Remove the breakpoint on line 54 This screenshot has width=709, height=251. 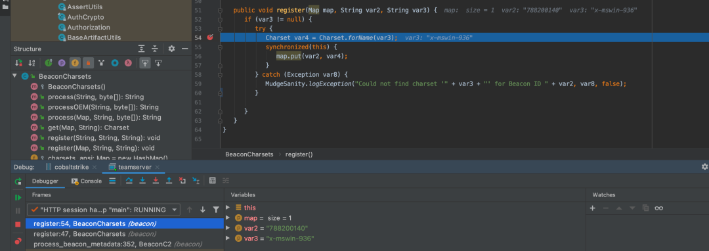point(210,37)
